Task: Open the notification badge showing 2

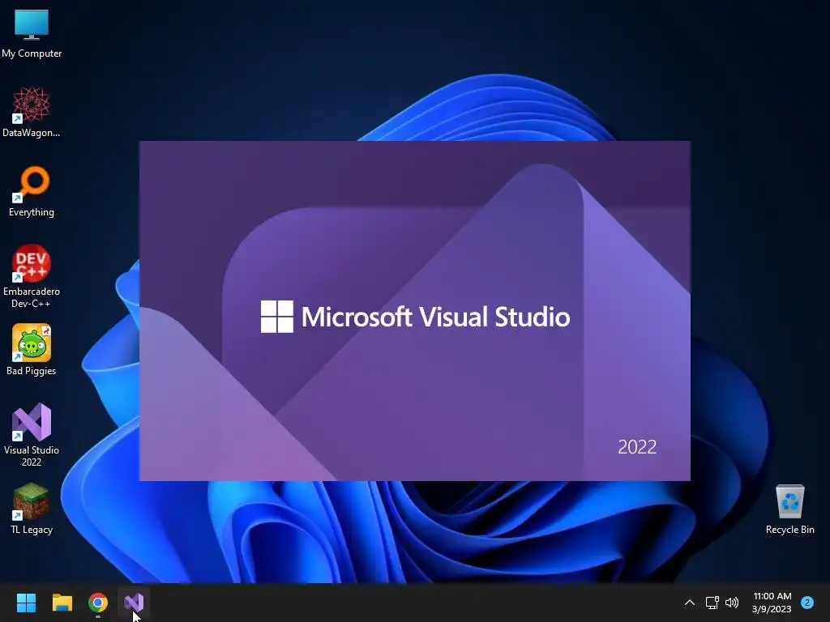Action: coord(807,603)
